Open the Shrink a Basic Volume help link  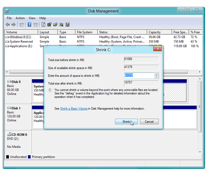(74, 109)
